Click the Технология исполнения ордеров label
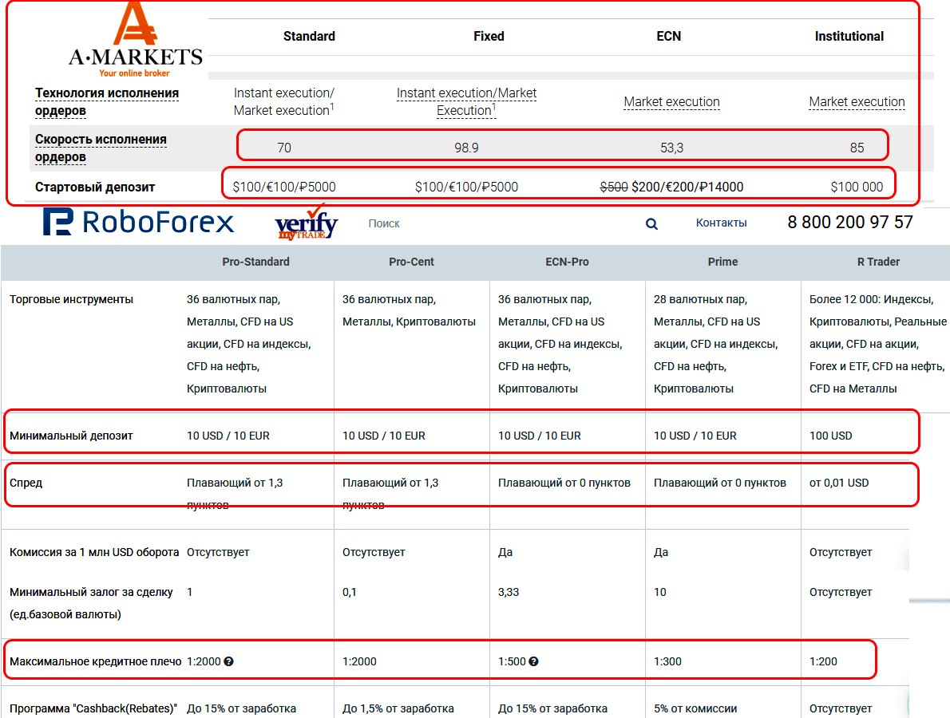Image resolution: width=950 pixels, height=718 pixels. point(107,101)
